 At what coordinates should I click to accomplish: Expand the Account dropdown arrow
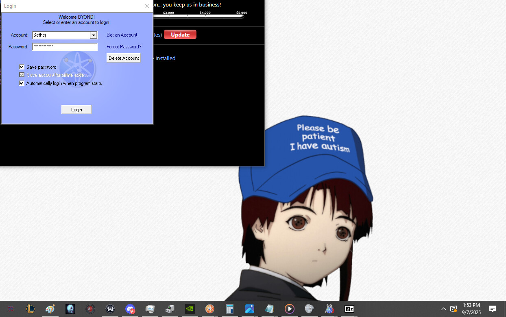pos(94,35)
